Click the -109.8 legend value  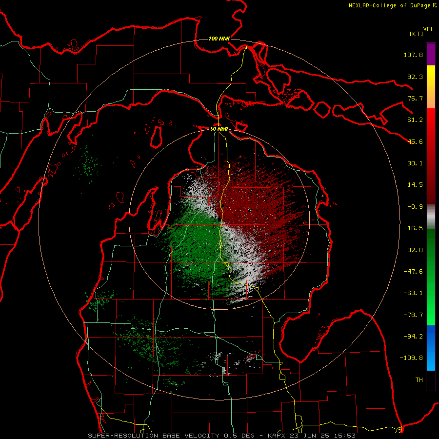411,358
